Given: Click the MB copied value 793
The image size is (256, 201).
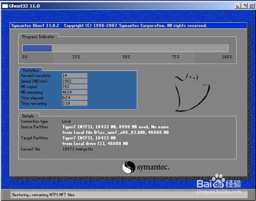Looking at the screenshot, I should coord(75,87).
